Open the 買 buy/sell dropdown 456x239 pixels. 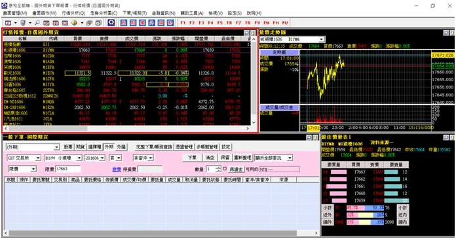115,158
